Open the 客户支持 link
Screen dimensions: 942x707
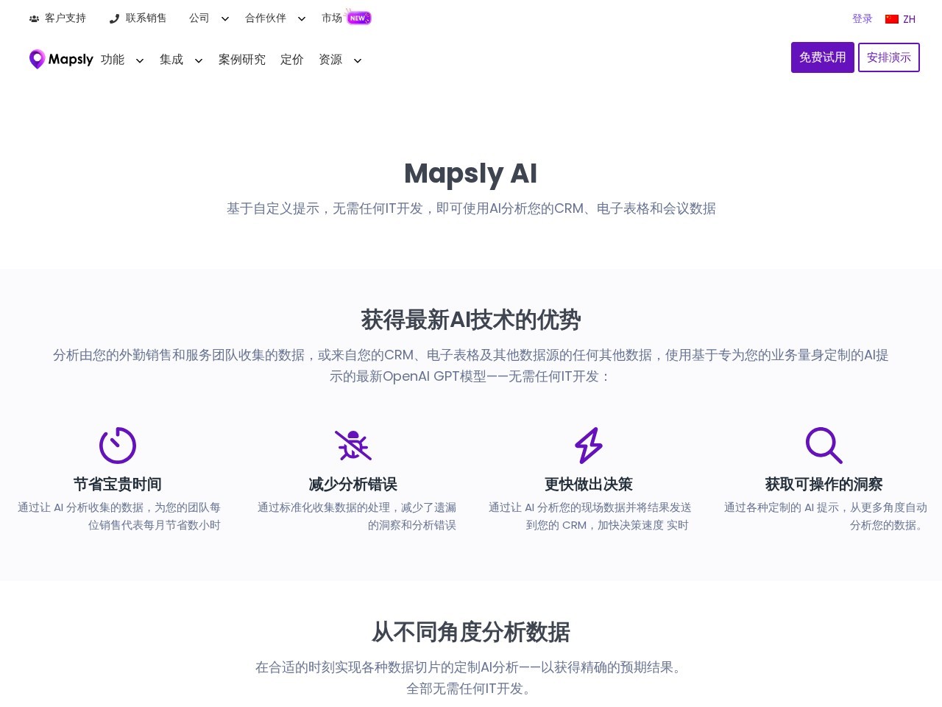pyautogui.click(x=65, y=18)
